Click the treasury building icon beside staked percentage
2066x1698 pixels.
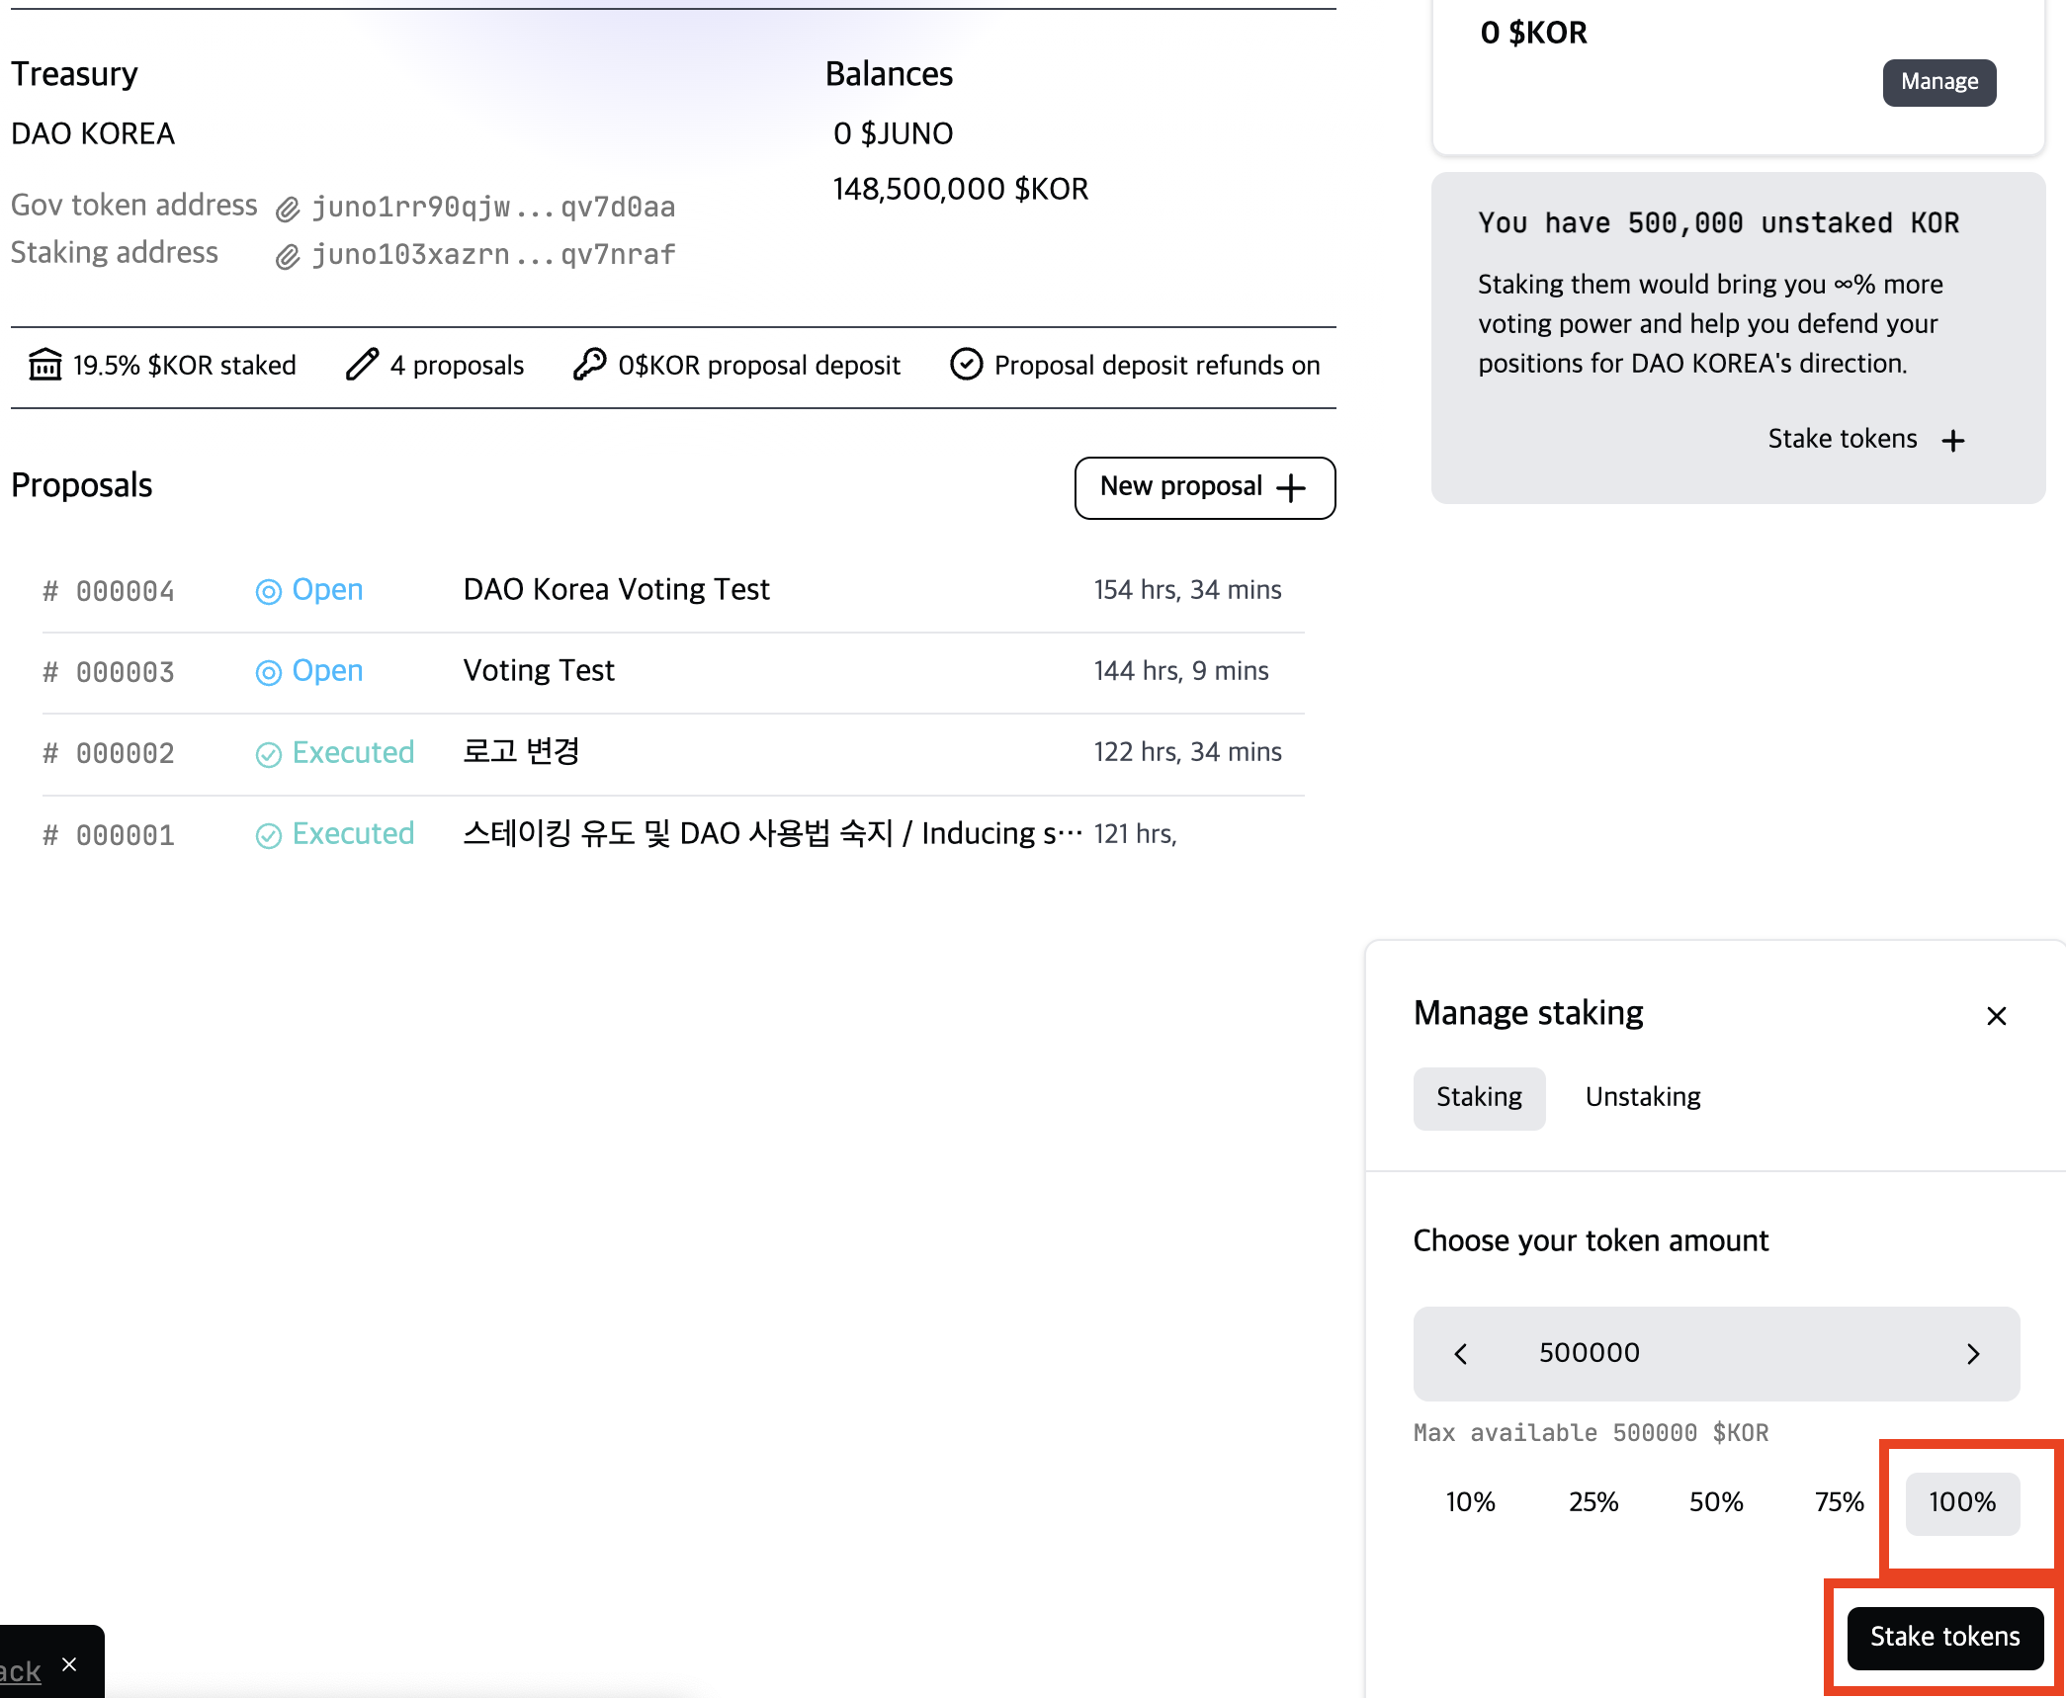(x=45, y=365)
